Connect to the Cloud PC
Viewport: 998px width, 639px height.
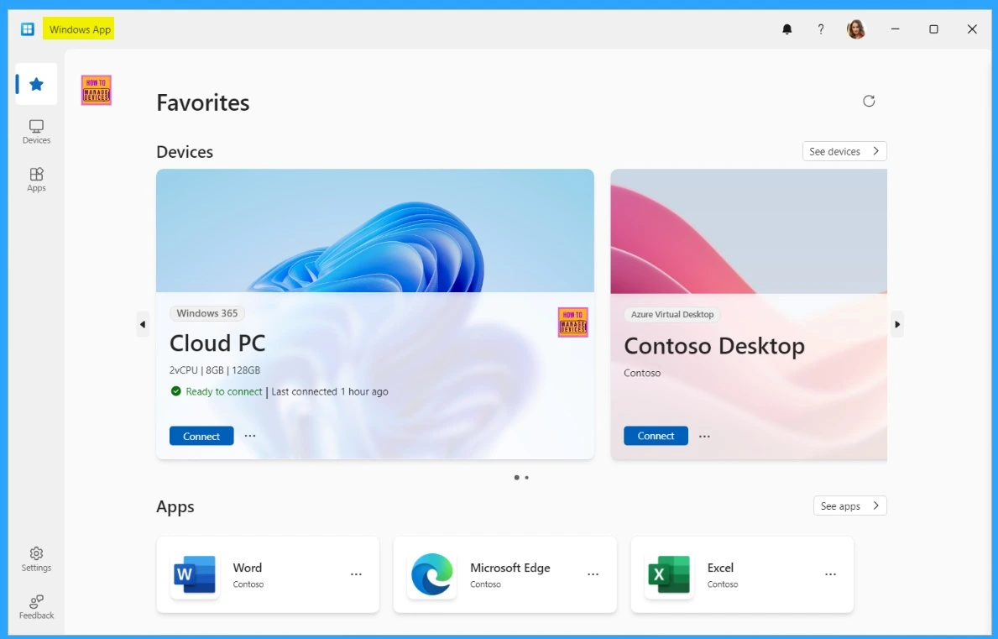coord(201,436)
